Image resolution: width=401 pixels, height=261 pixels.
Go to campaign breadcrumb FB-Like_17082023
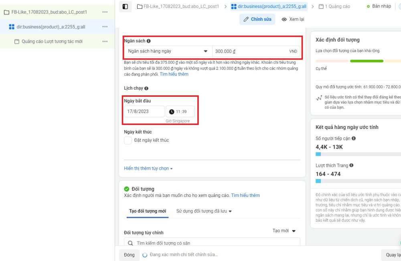tap(178, 6)
